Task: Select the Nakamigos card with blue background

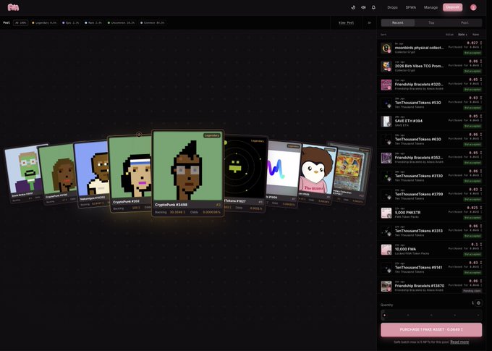Action: 92,174
